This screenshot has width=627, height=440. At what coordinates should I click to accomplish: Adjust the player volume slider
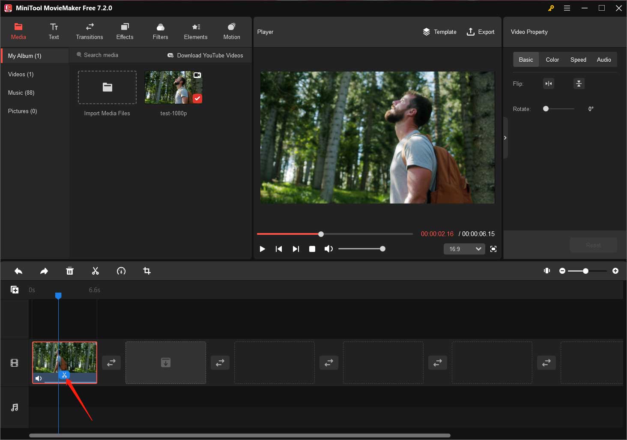[362, 249]
